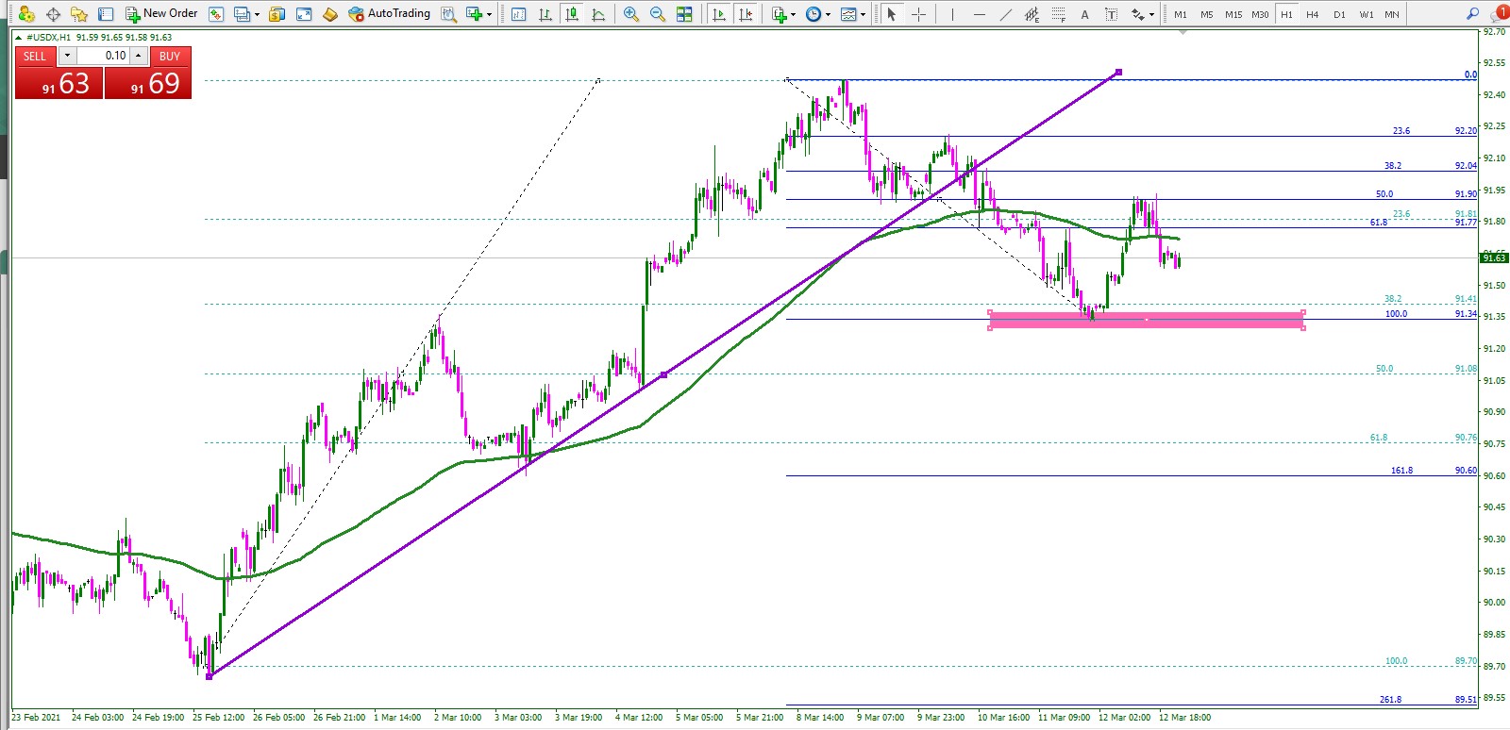Click the lot volume field 0.10
This screenshot has height=730, width=1510.
[102, 56]
